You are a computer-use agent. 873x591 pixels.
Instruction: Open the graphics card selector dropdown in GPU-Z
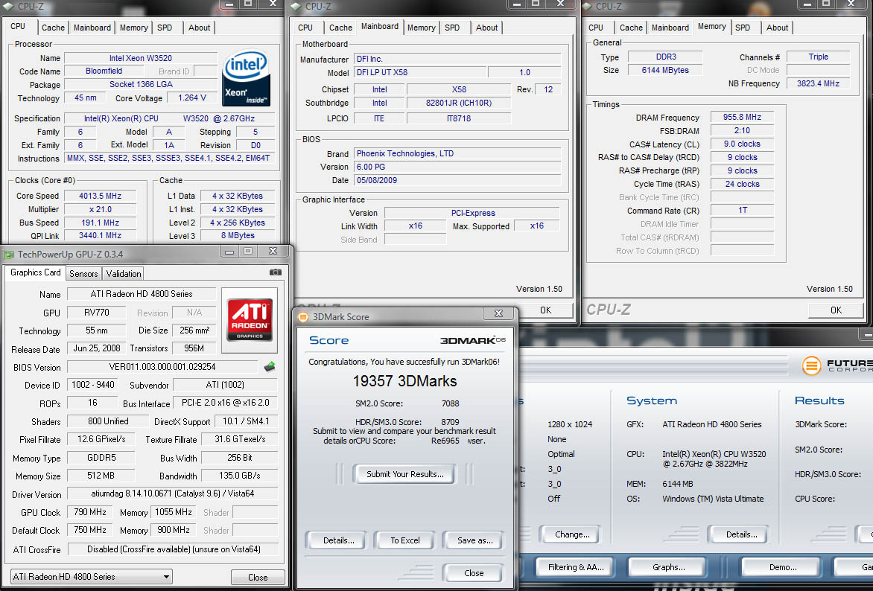(x=92, y=577)
